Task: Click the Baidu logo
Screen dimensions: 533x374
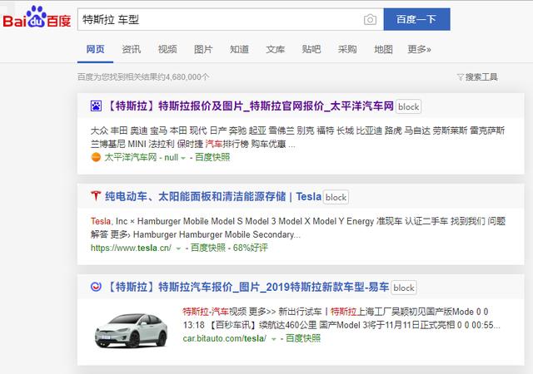Action: pyautogui.click(x=37, y=17)
